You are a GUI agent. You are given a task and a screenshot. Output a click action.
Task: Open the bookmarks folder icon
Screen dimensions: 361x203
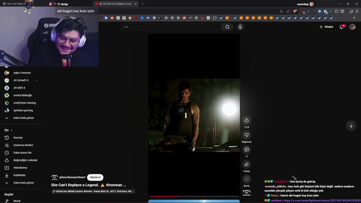(215, 18)
